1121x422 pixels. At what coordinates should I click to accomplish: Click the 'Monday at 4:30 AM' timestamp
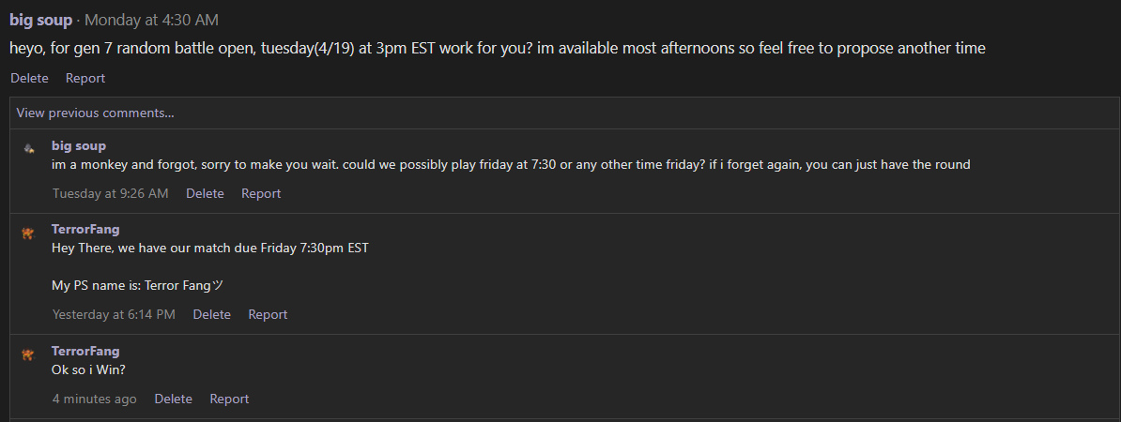151,20
